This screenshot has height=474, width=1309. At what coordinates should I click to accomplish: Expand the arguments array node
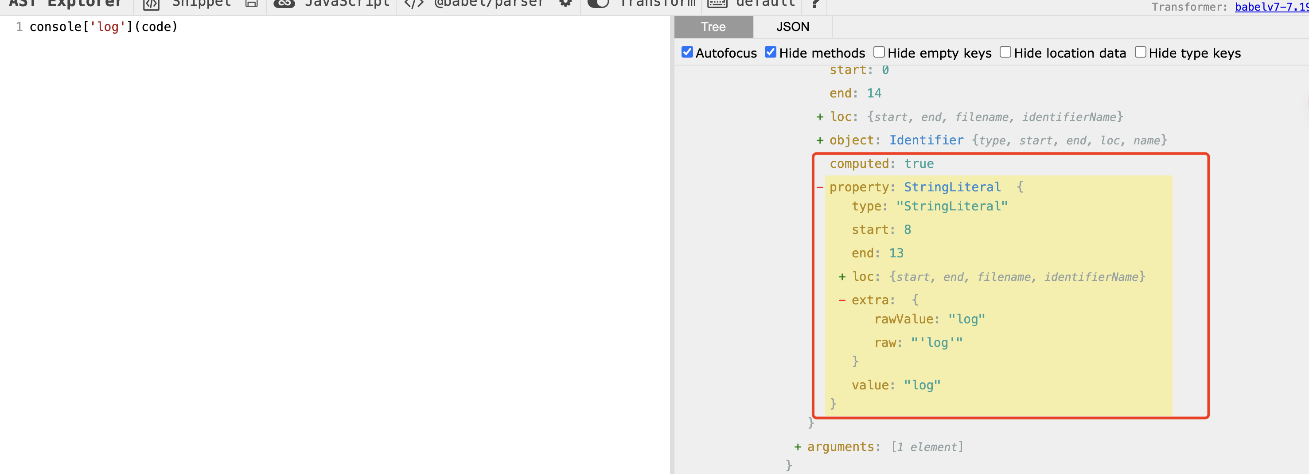click(x=797, y=447)
